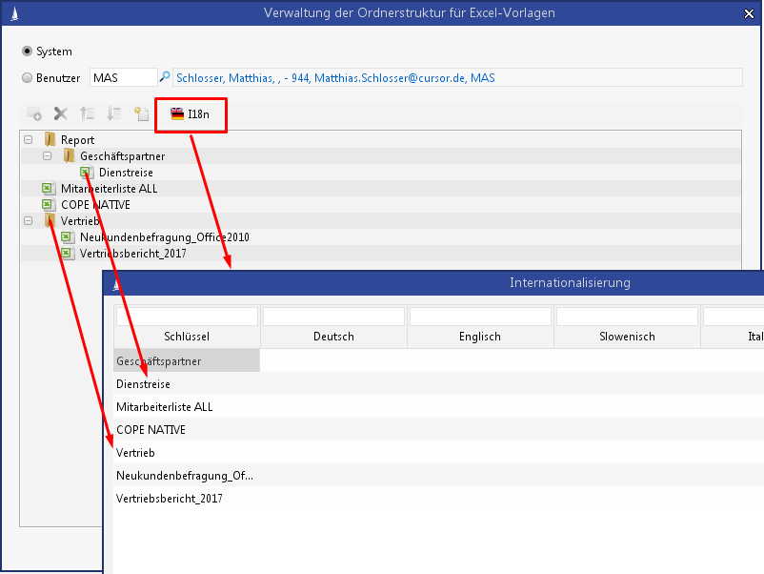Click the add new folder toolbar icon

[34, 113]
